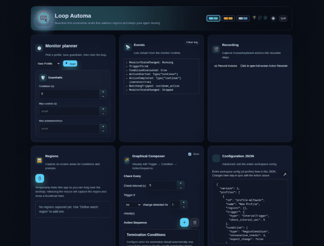Screen dimensions: 324x246
Task: Open the Trigger if 'no' dropdown
Action: pos(132,205)
